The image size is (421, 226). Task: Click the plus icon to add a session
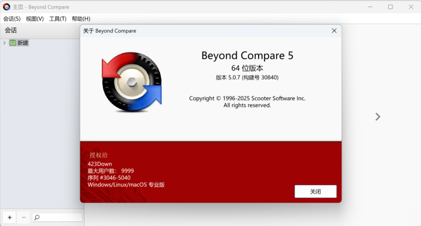pyautogui.click(x=10, y=217)
